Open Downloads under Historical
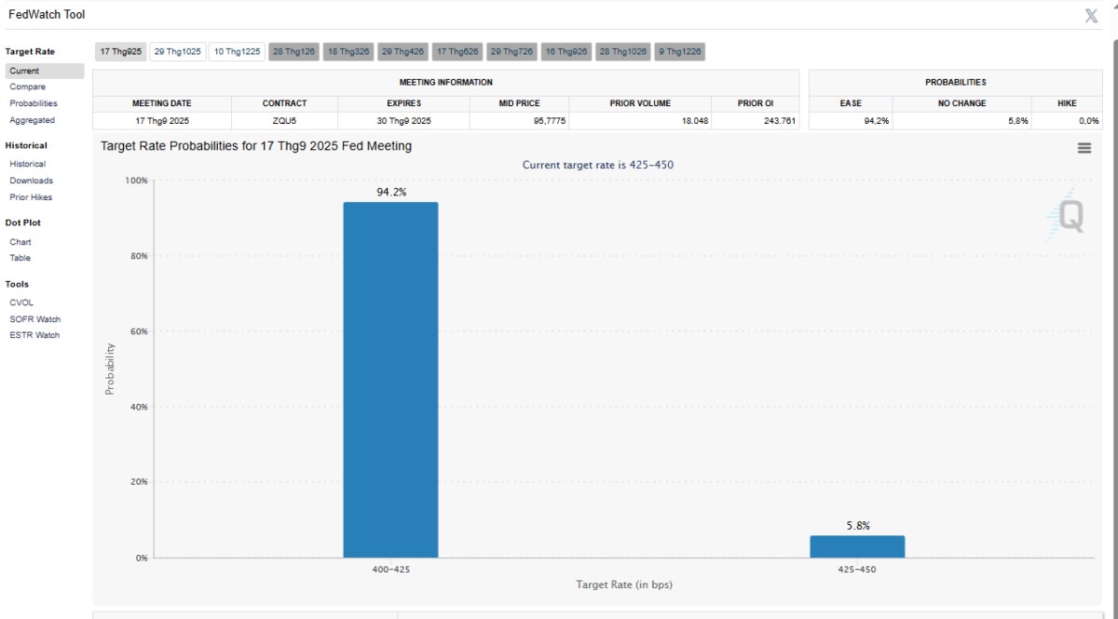 click(x=31, y=181)
